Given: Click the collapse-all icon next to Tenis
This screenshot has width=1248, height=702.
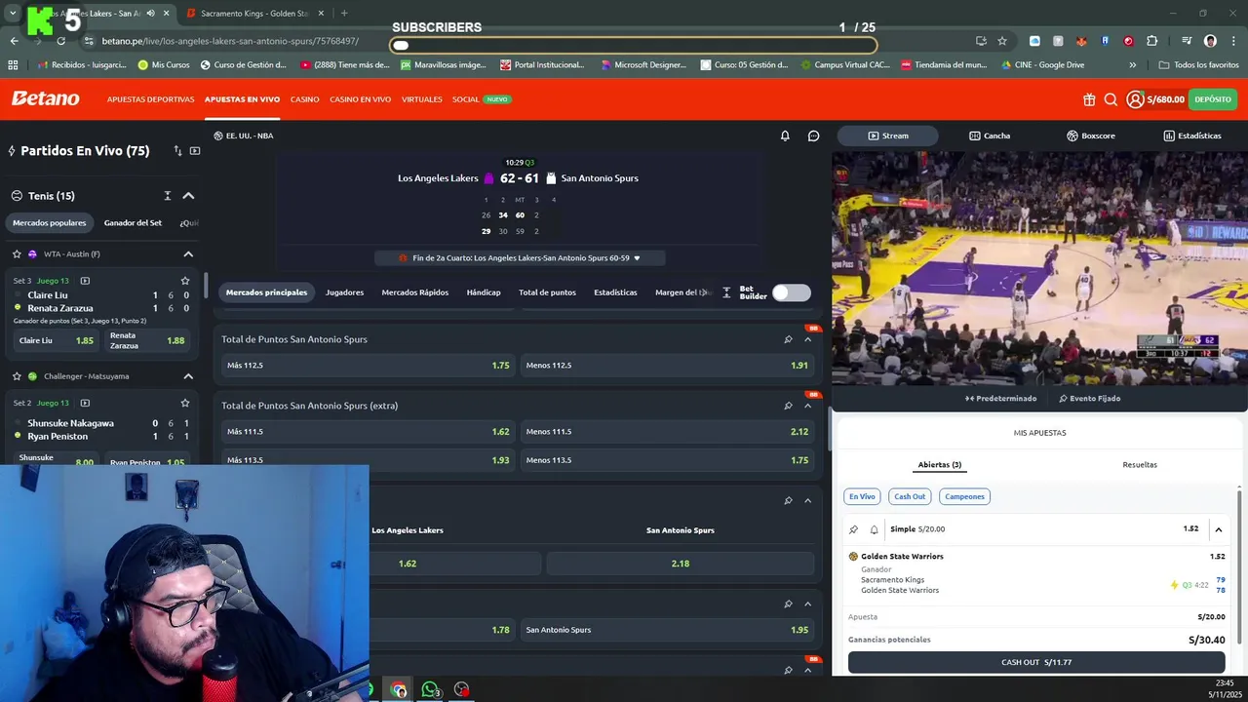Looking at the screenshot, I should pyautogui.click(x=168, y=196).
